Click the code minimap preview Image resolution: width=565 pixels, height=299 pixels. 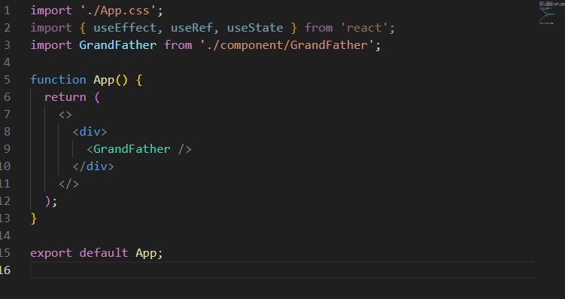point(551,13)
